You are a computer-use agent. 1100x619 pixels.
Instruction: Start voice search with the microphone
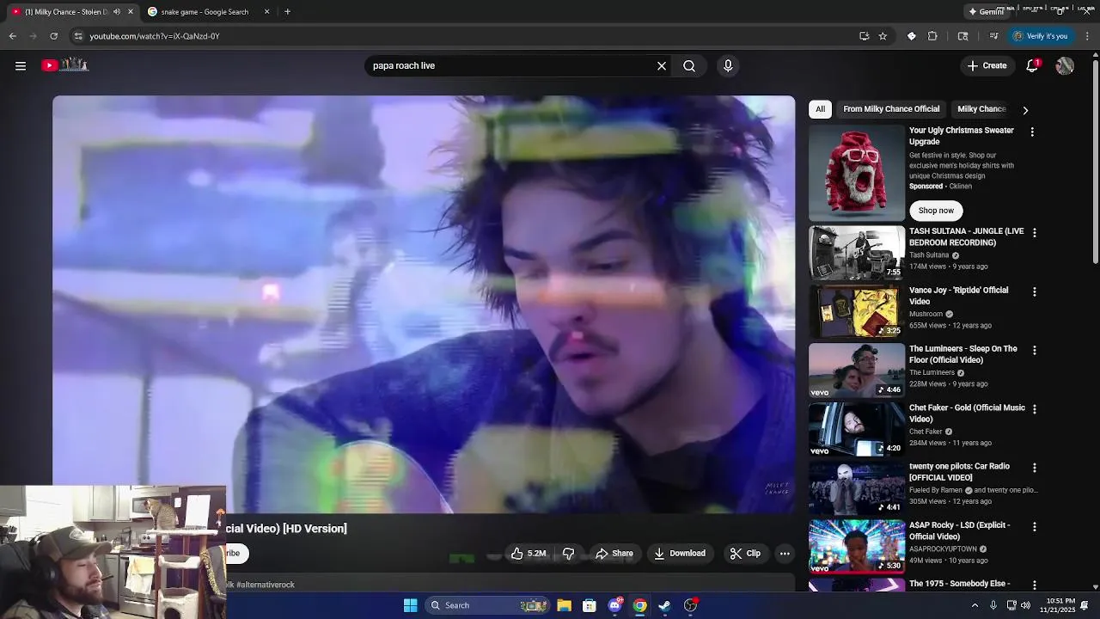coord(728,65)
